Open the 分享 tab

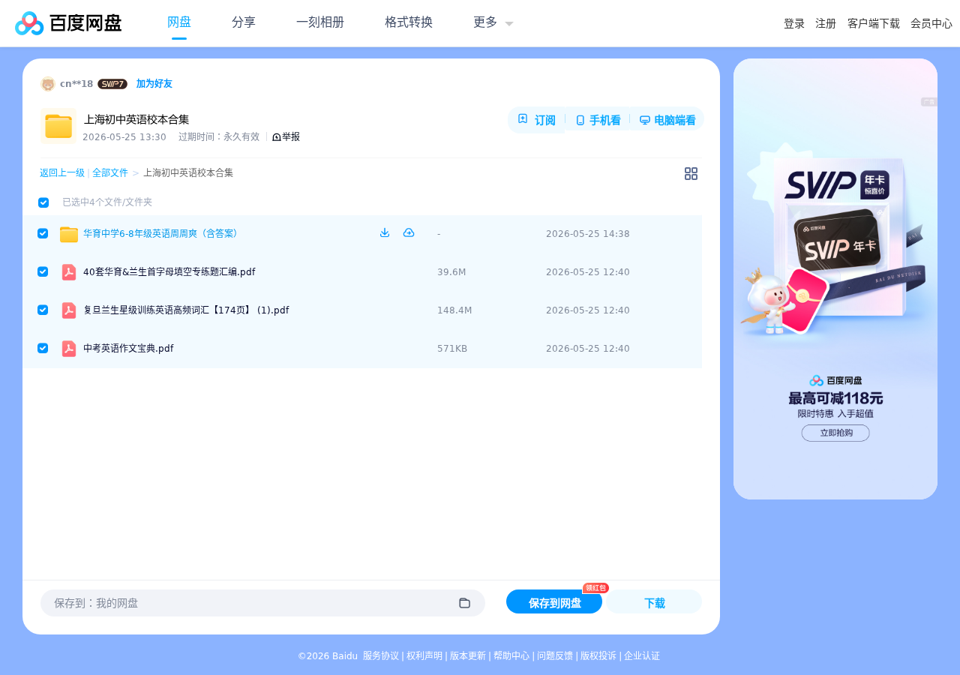(x=244, y=22)
